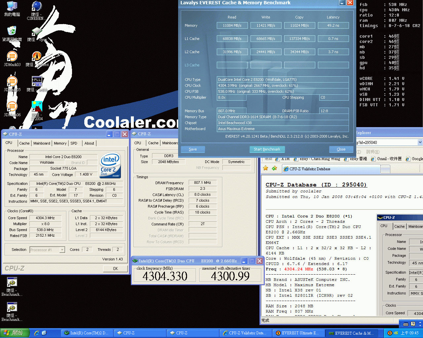Click the Core Speed 4304.3 MHz field
The width and height of the screenshot is (423, 338).
45,218
